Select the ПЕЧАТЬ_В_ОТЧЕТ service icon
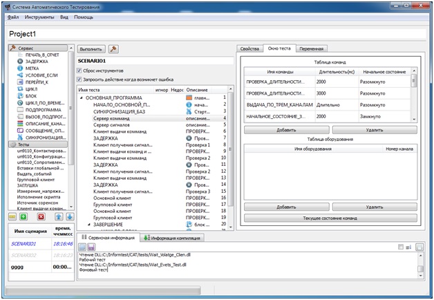The image size is (434, 300). [x=20, y=55]
